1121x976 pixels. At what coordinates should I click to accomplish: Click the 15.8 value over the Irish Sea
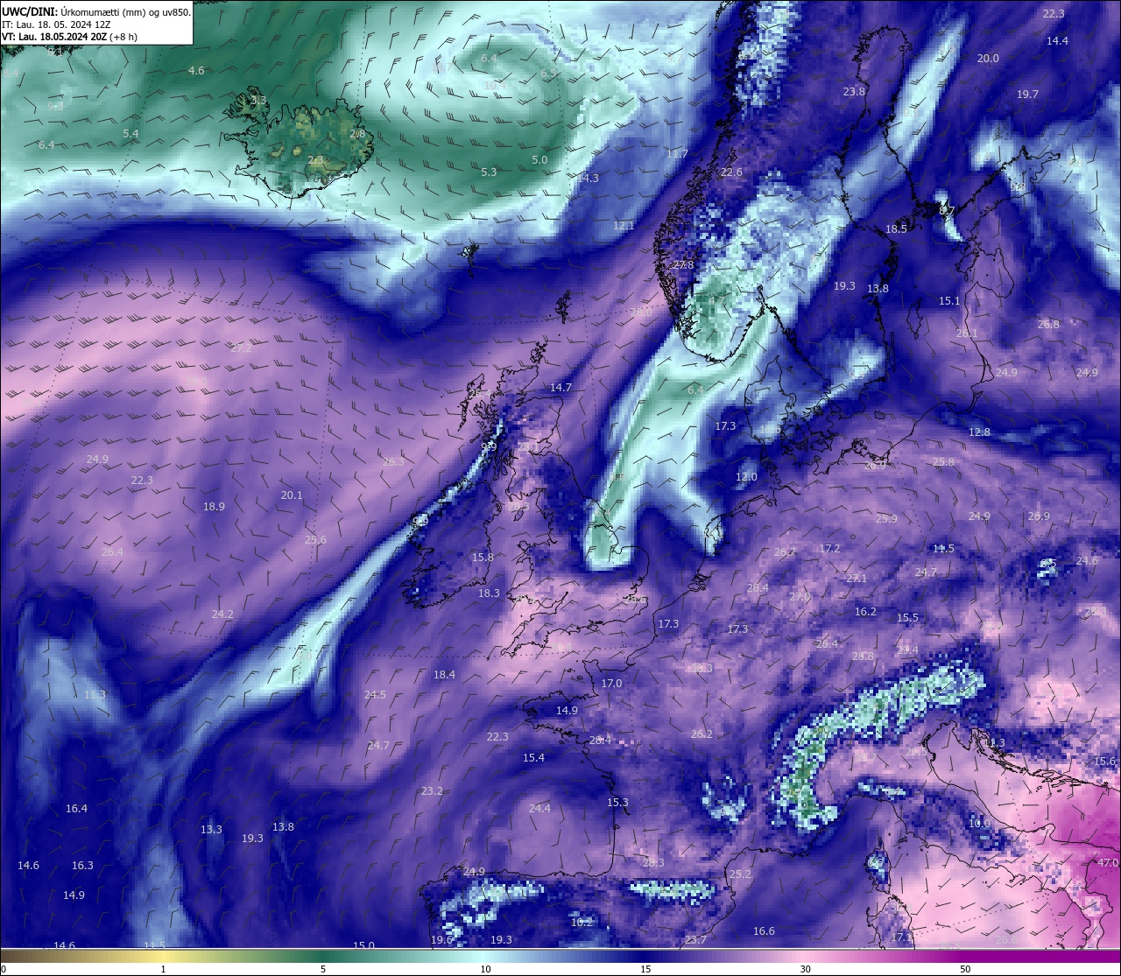tap(483, 557)
